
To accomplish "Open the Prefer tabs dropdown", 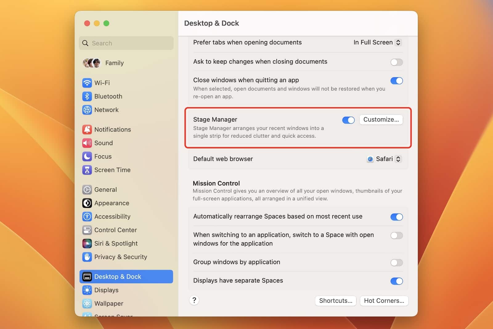I will coord(377,42).
